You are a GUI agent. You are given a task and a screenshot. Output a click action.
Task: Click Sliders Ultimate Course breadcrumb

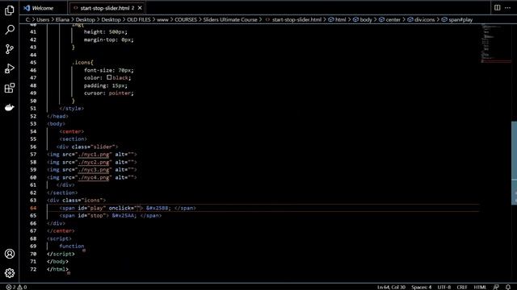click(x=230, y=19)
